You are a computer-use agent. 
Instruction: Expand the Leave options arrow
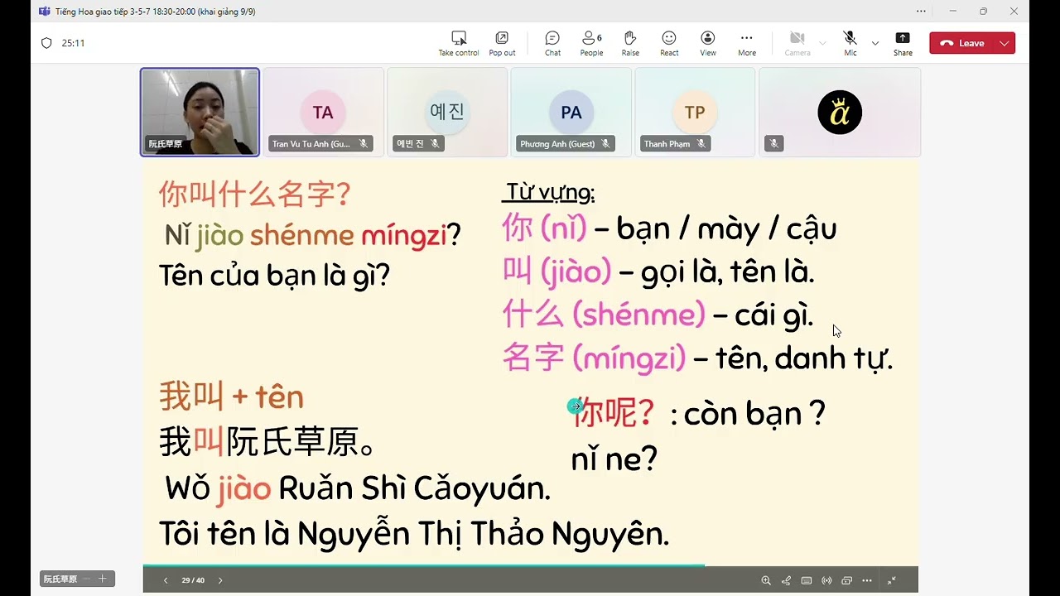pyautogui.click(x=1005, y=43)
